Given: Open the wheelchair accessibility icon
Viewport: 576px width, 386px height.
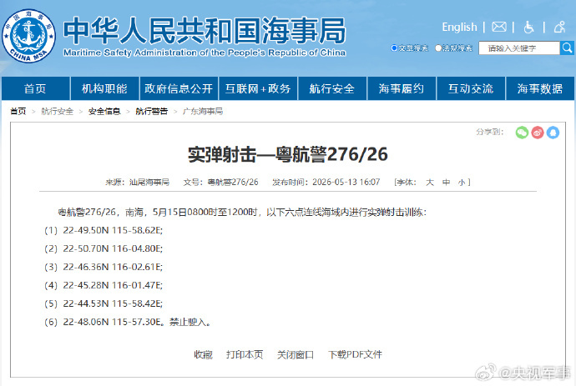Looking at the screenshot, I should tap(528, 27).
